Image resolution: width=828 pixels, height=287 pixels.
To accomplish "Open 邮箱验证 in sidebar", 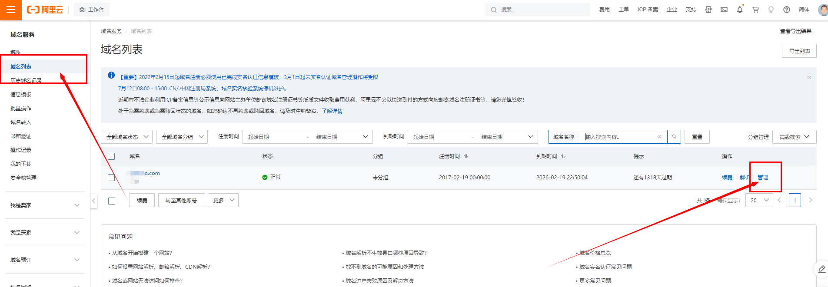I will [21, 136].
